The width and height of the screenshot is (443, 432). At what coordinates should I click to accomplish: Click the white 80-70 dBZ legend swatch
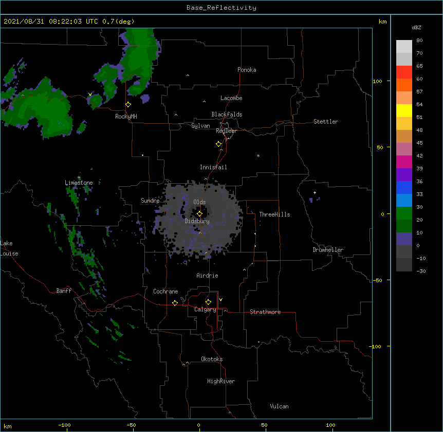pyautogui.click(x=404, y=47)
